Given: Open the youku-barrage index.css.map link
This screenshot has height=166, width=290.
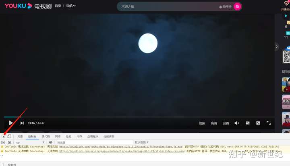Looking at the screenshot, I should coord(122,151).
